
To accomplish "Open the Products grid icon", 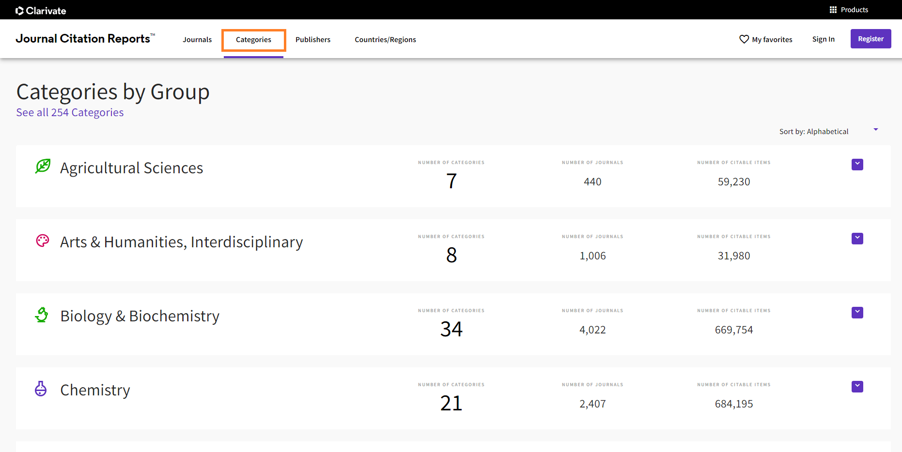I will point(833,10).
